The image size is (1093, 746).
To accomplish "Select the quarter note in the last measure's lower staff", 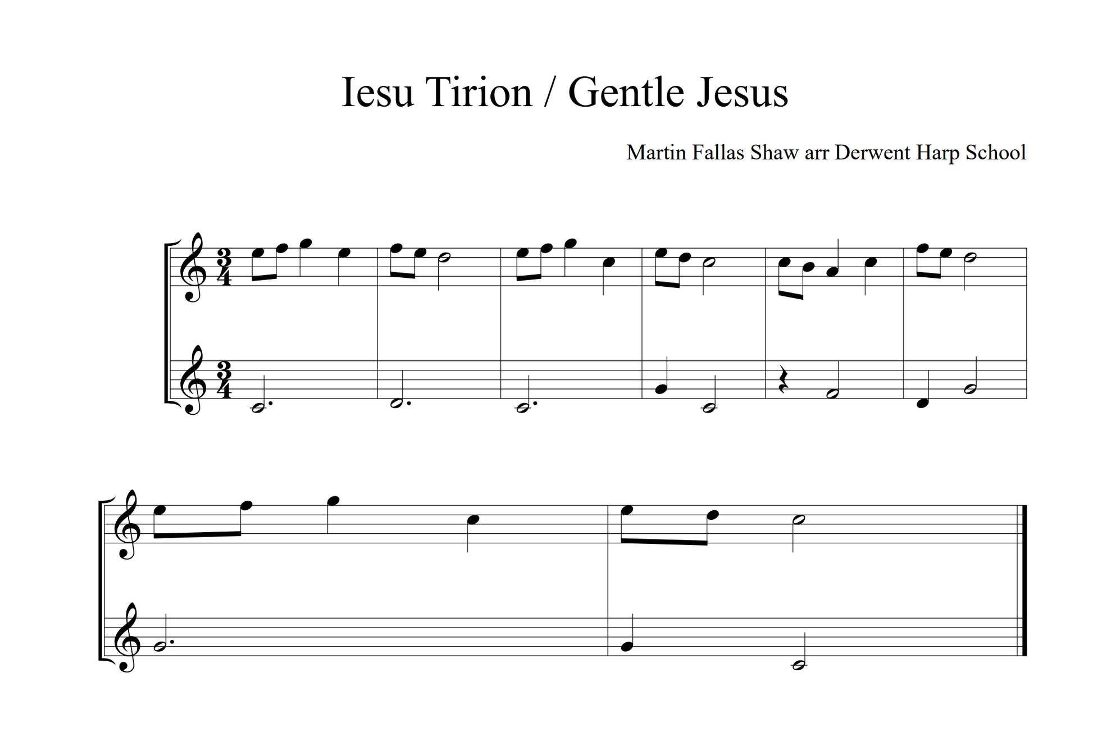I will pyautogui.click(x=628, y=646).
